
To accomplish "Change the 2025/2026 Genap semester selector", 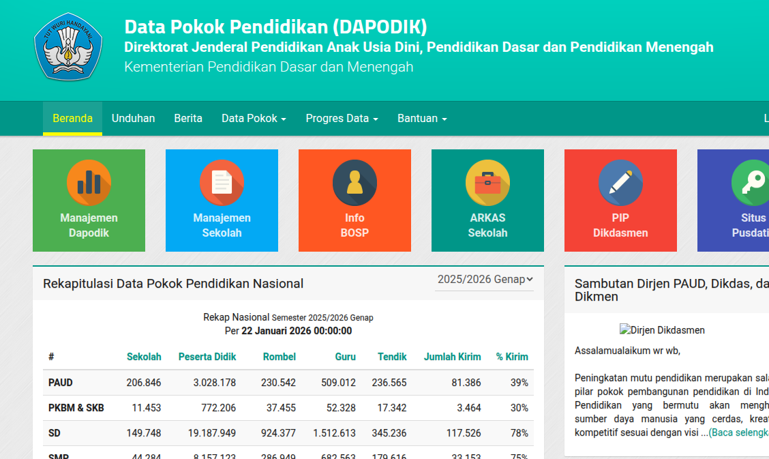I will pos(484,280).
